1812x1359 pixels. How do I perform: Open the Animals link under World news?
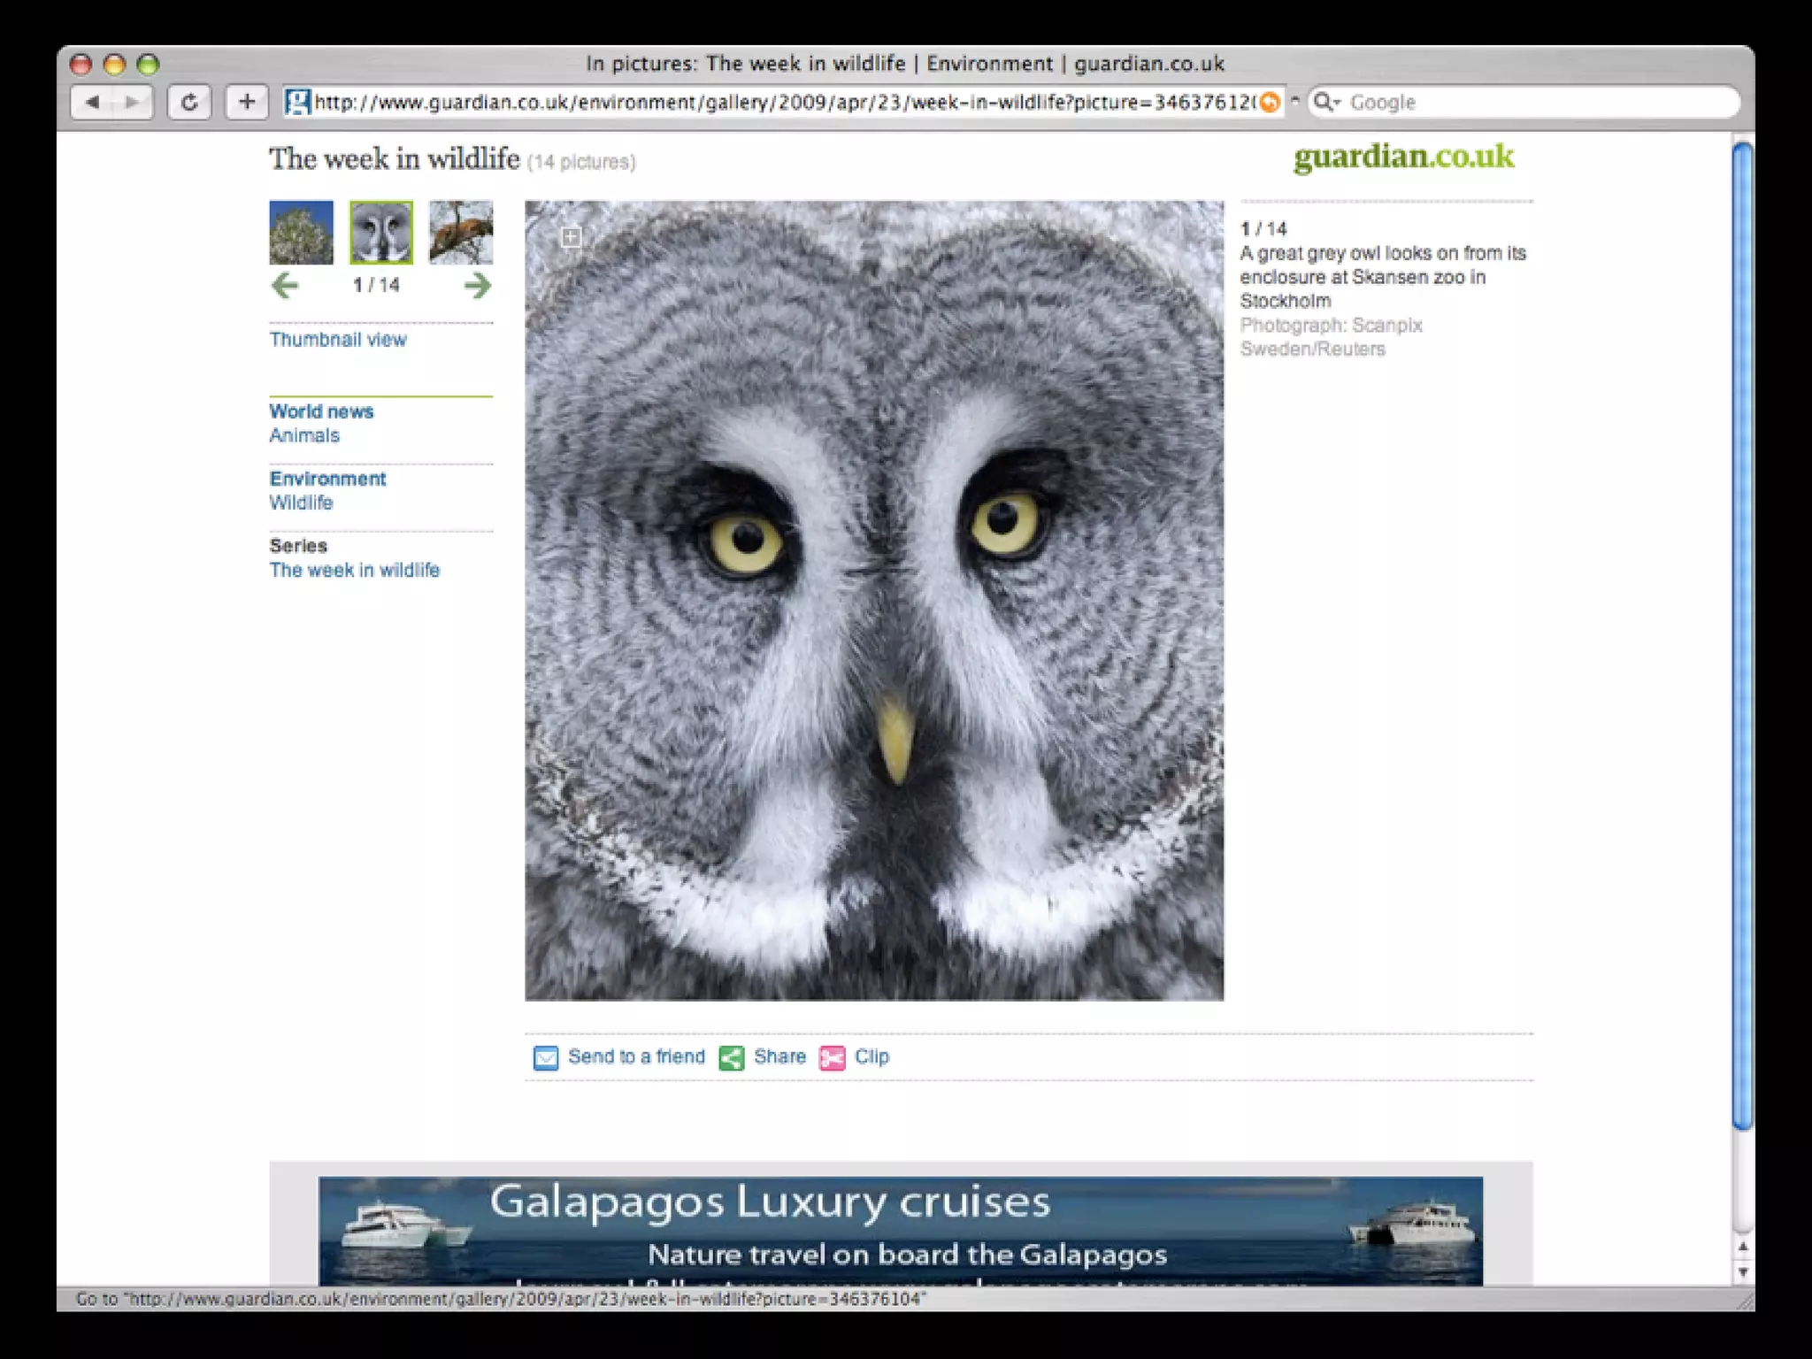point(304,435)
